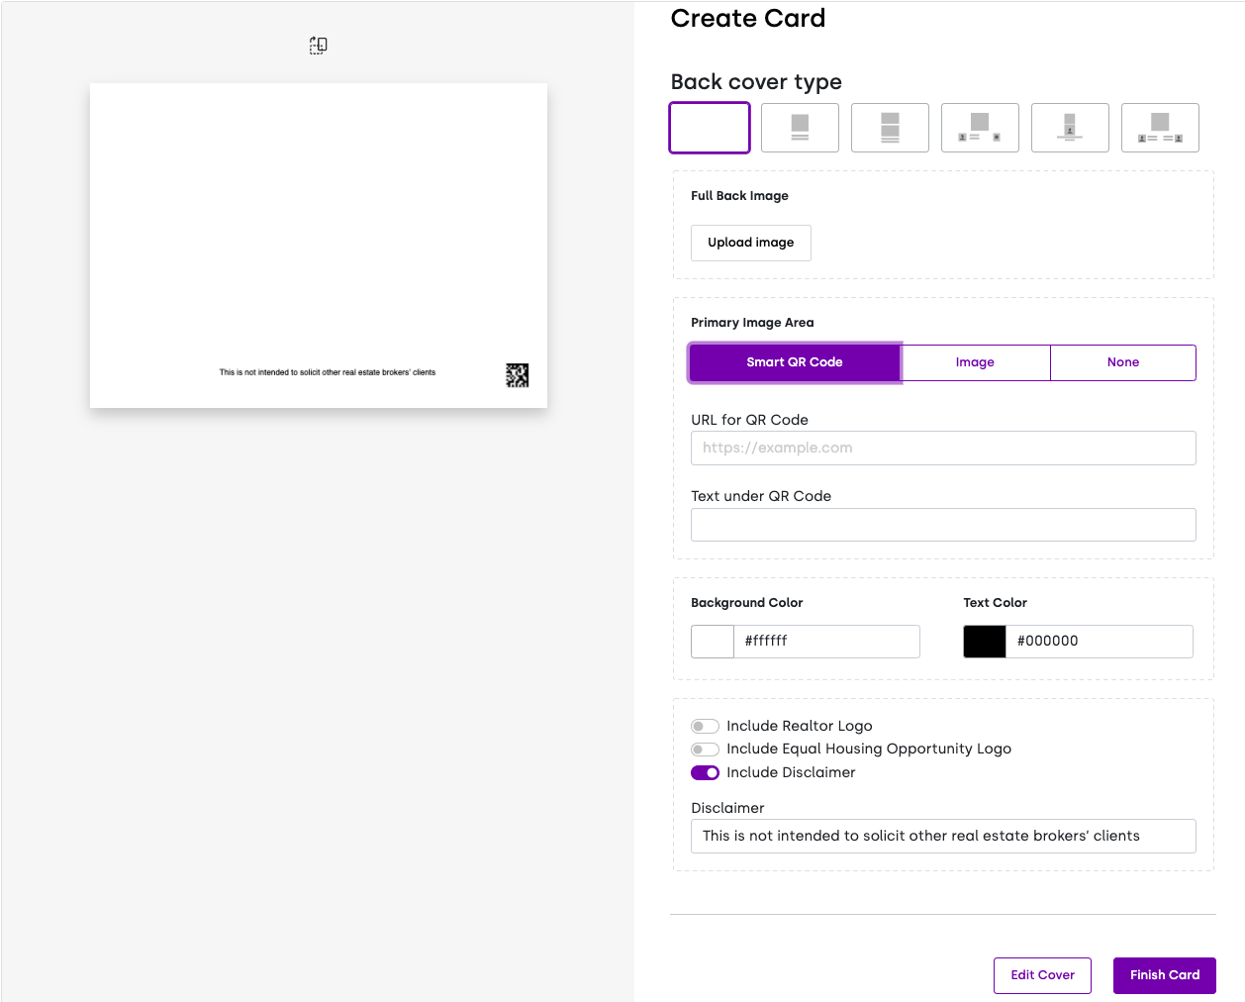This screenshot has width=1245, height=1002.
Task: Switch Primary Image Area to Image
Action: coord(976,362)
